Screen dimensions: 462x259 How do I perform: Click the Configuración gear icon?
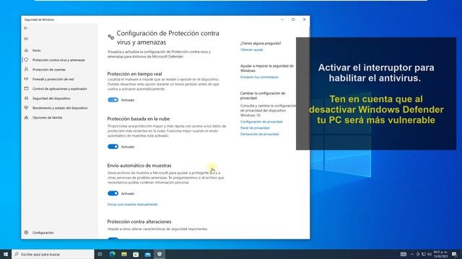pos(26,232)
